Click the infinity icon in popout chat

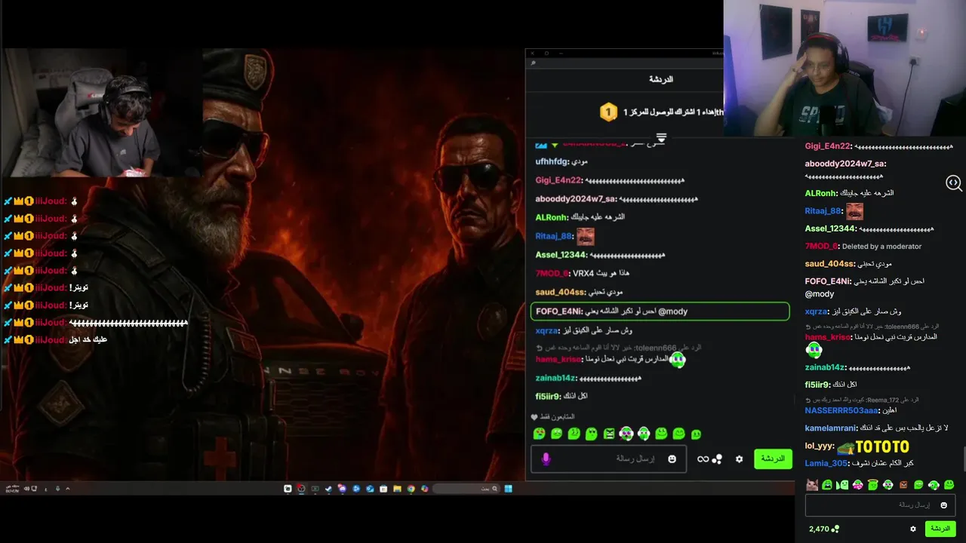703,459
